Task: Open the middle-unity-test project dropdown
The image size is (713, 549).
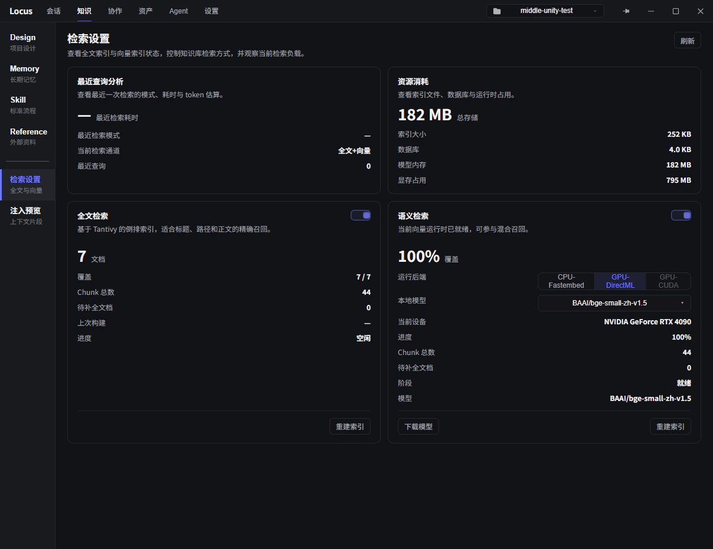Action: click(x=545, y=11)
